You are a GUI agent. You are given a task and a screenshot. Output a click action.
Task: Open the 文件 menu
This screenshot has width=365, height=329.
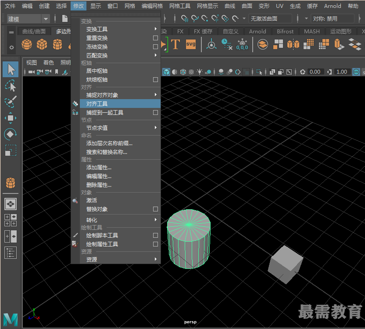(10, 6)
